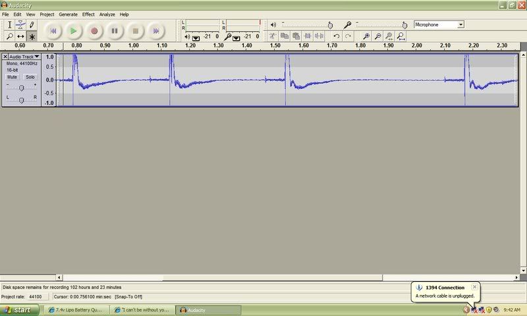
Task: Stop playback with Stop button
Action: [x=136, y=31]
